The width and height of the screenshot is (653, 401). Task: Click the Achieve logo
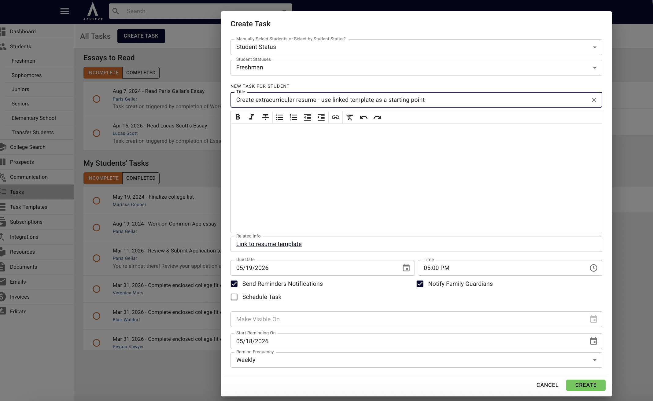click(93, 12)
